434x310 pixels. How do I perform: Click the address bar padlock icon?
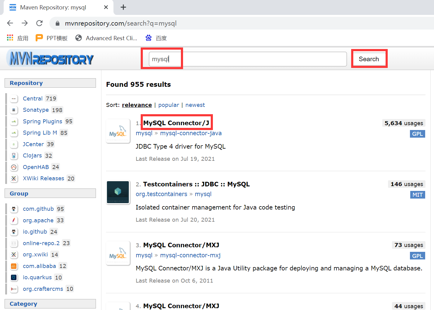point(58,23)
